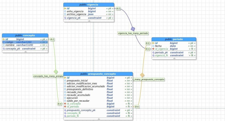Image resolution: width=225 pixels, height=121 pixels.
Task: Click the constraint icon beside vigencia_fk
Action: click(x=153, y=55)
